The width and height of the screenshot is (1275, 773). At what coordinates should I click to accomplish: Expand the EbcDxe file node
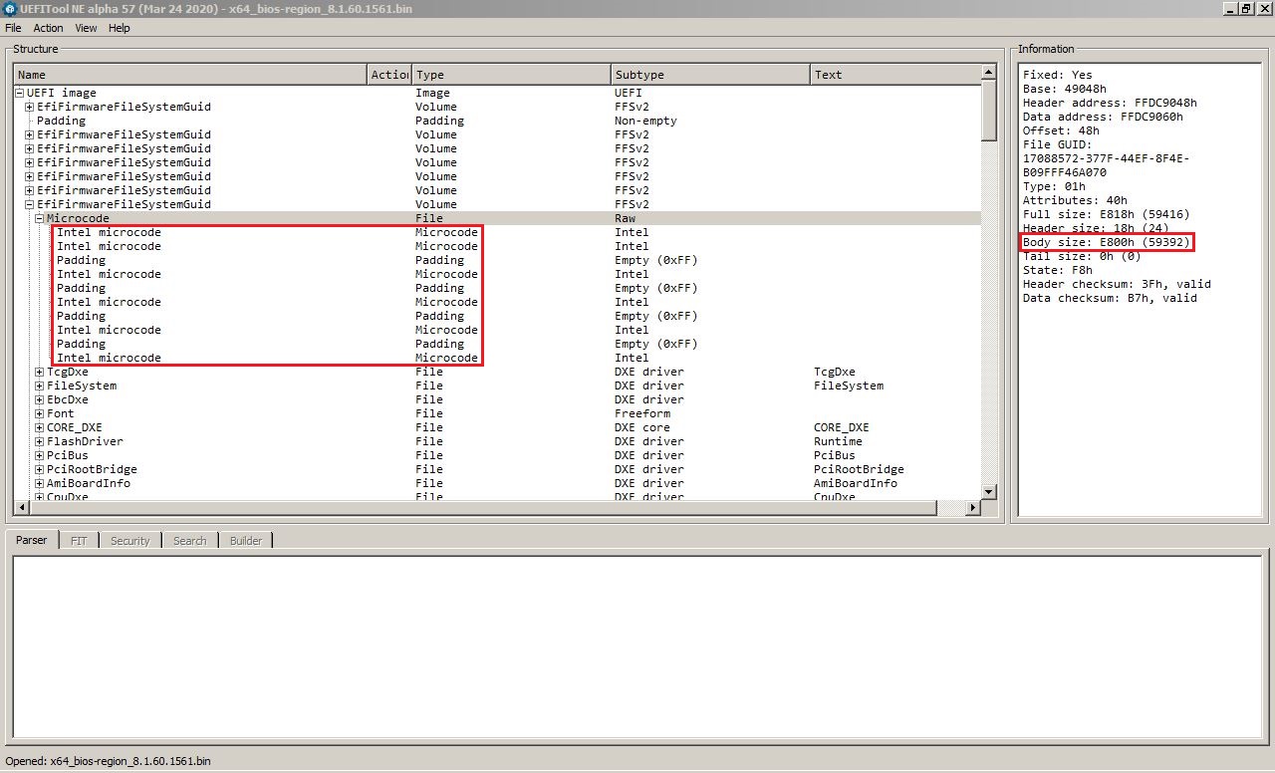click(40, 399)
